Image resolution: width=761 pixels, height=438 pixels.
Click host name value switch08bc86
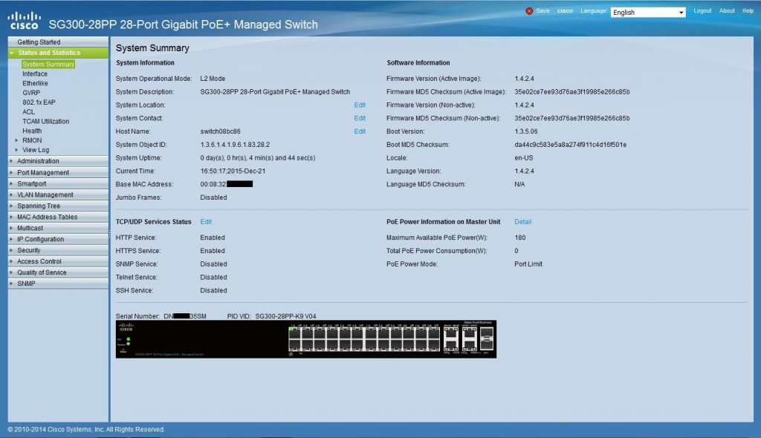tap(220, 131)
